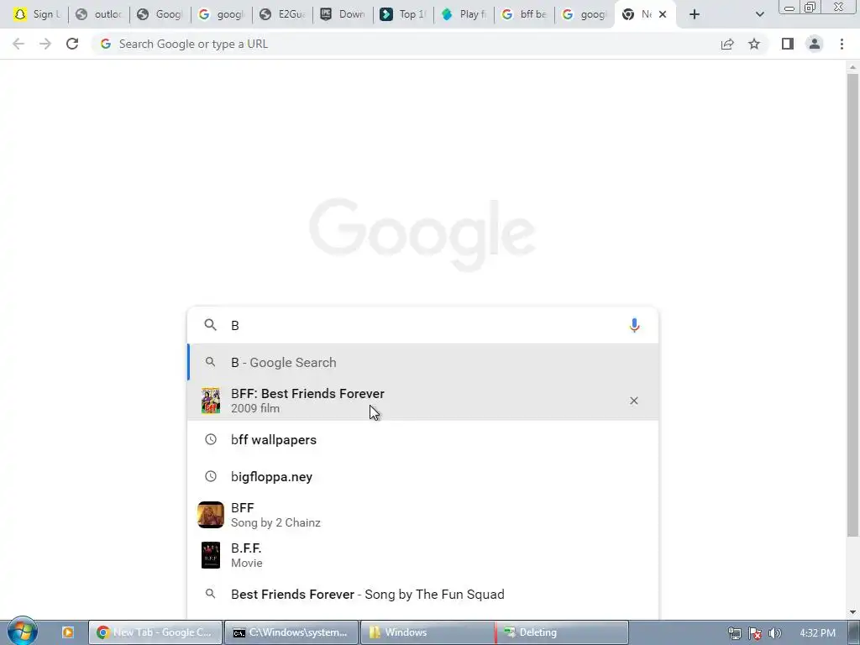Image resolution: width=860 pixels, height=645 pixels.
Task: Click the Action Center flag tray icon
Action: 755,633
